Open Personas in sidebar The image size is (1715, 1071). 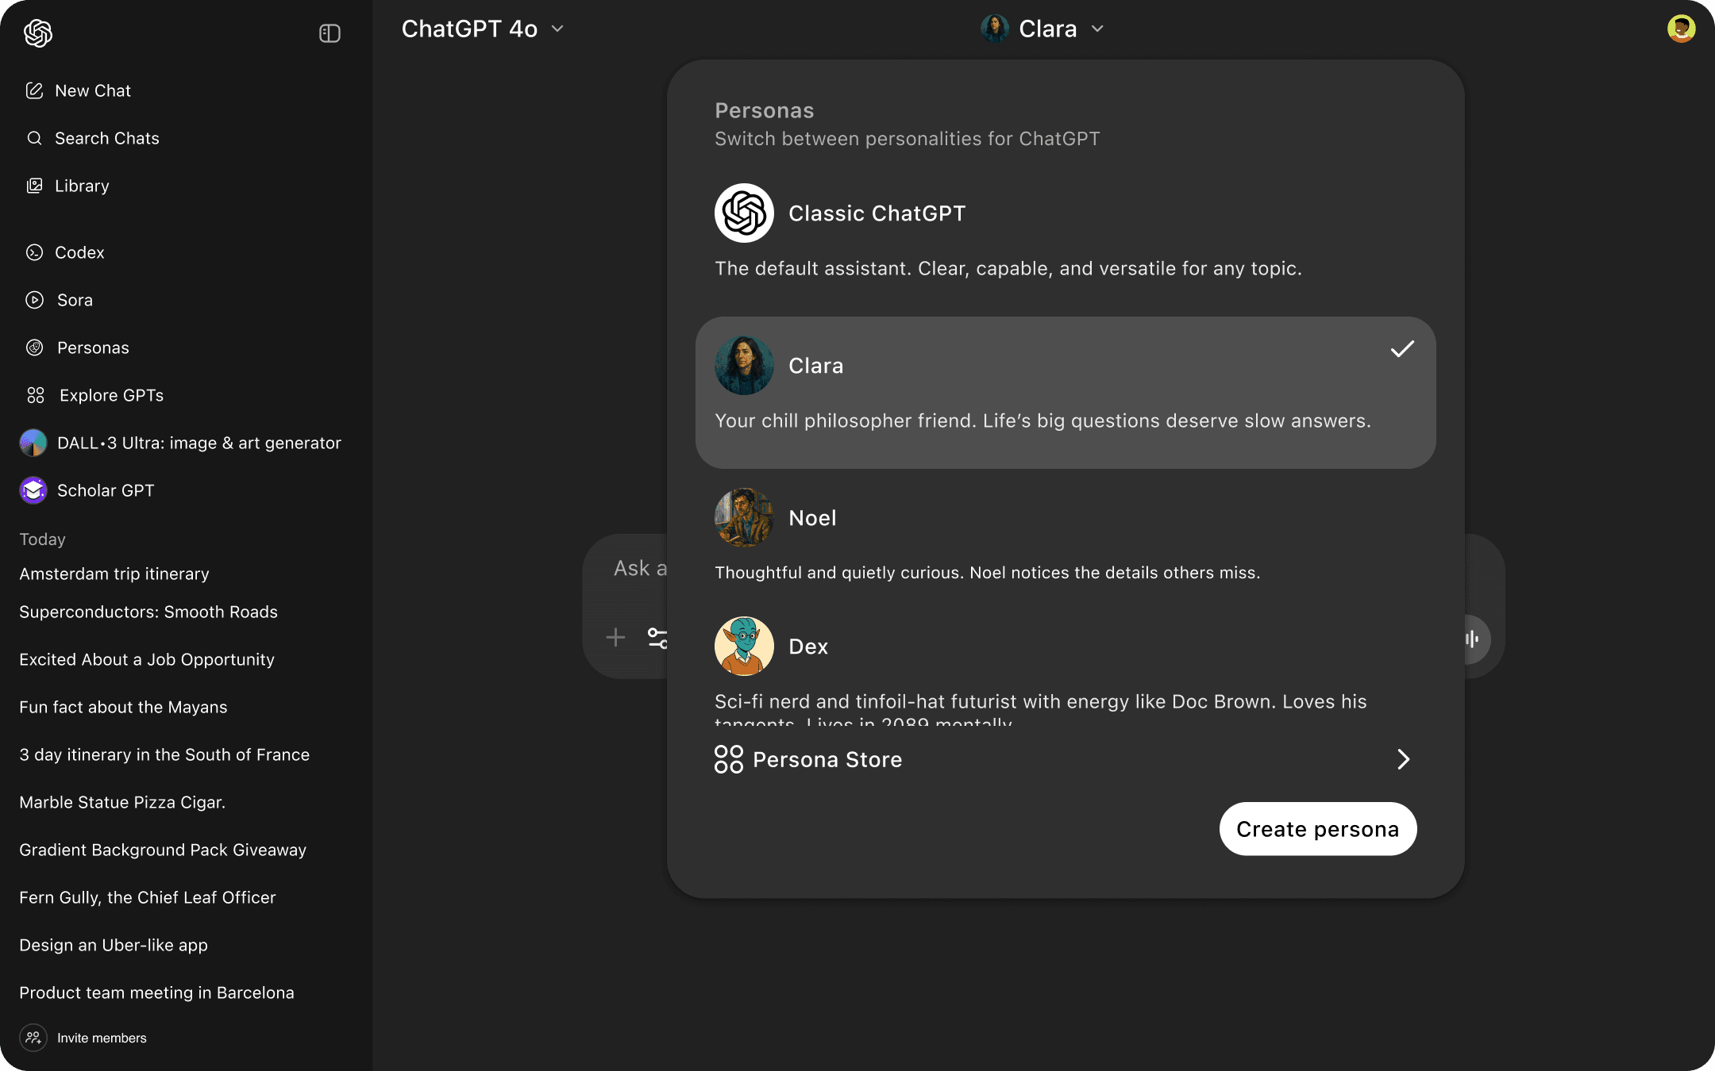point(77,347)
